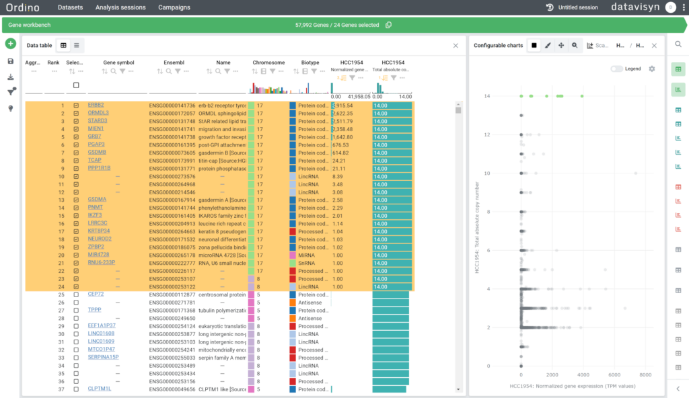The height and width of the screenshot is (398, 689).
Task: Open the Analysis sessions menu
Action: click(x=120, y=7)
